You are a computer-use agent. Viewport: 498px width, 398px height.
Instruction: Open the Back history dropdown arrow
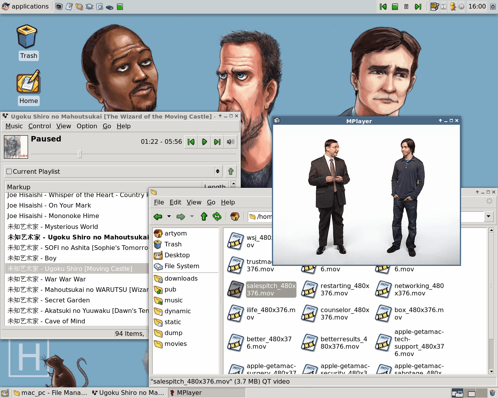169,216
